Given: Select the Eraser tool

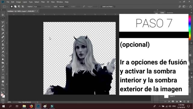Looking at the screenshot, I should click(x=3, y=52).
